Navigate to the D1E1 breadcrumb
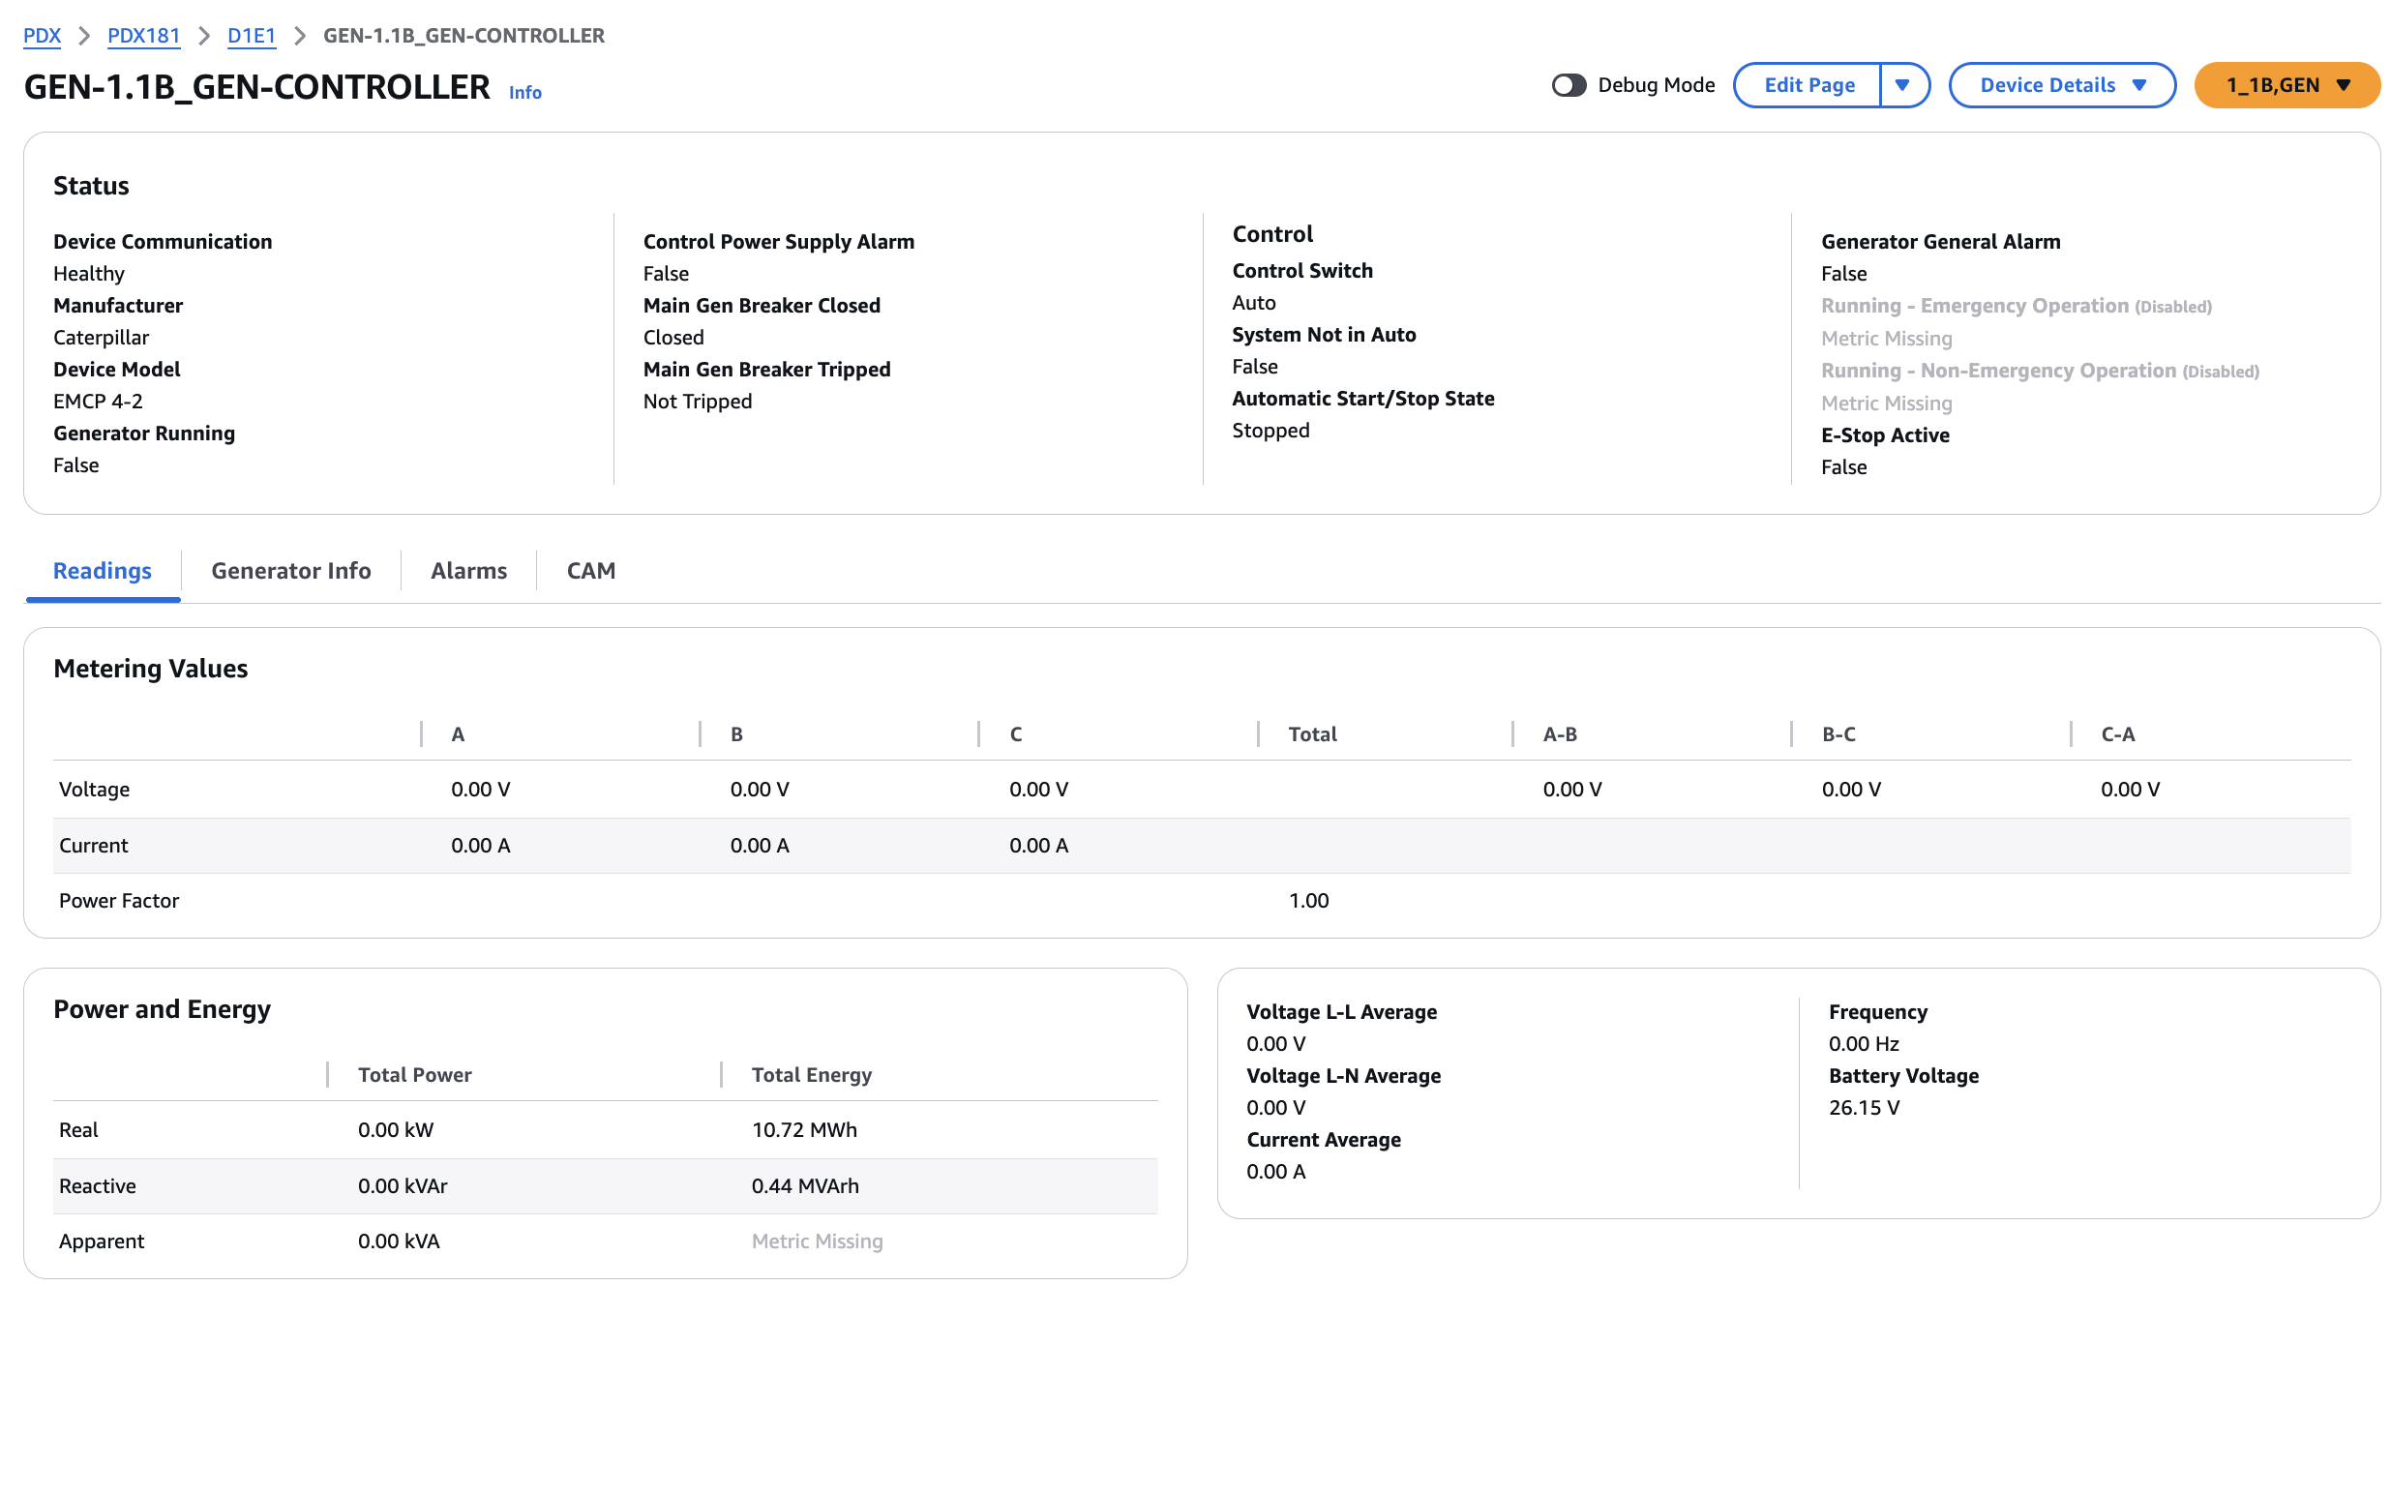Screen dimensions: 2391x1495 251,36
